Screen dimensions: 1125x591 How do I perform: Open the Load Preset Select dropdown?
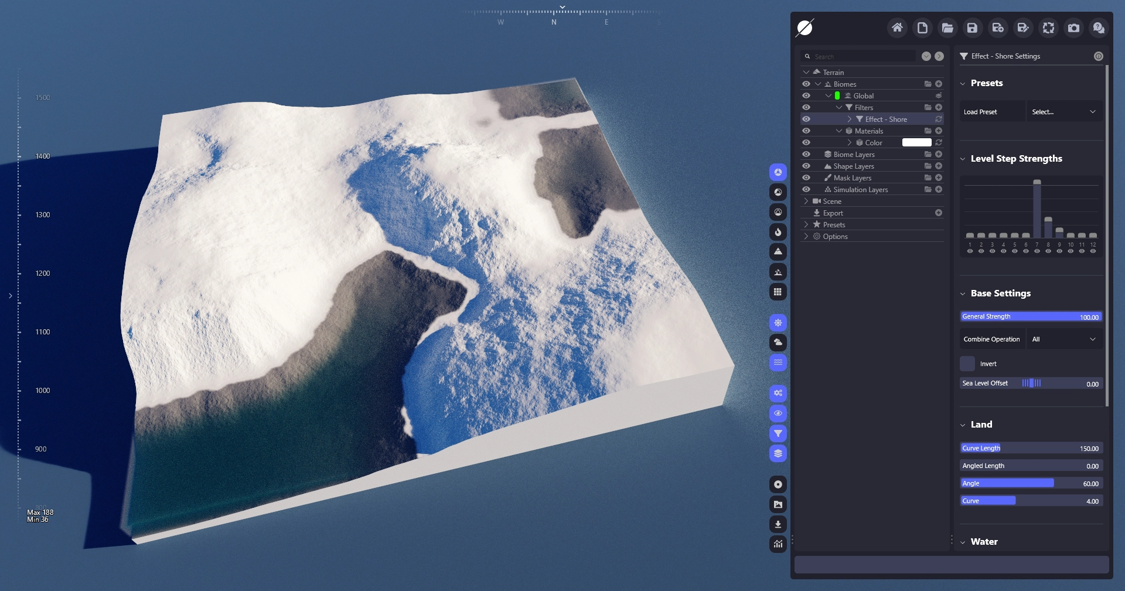coord(1063,112)
